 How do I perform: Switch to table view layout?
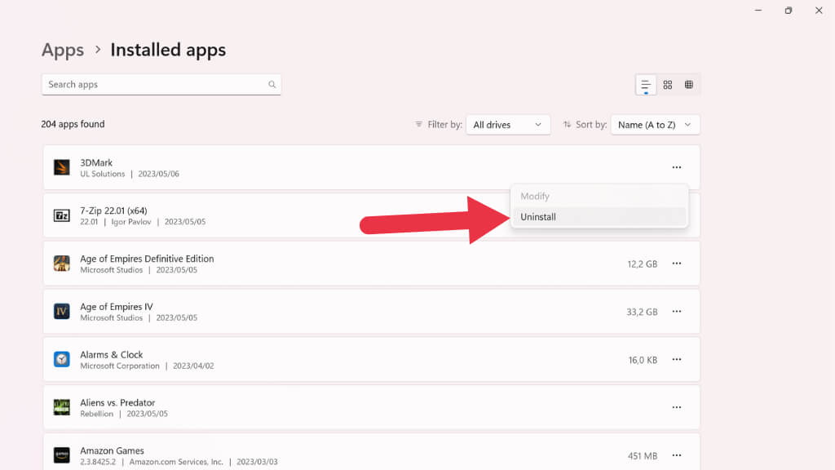pos(688,85)
